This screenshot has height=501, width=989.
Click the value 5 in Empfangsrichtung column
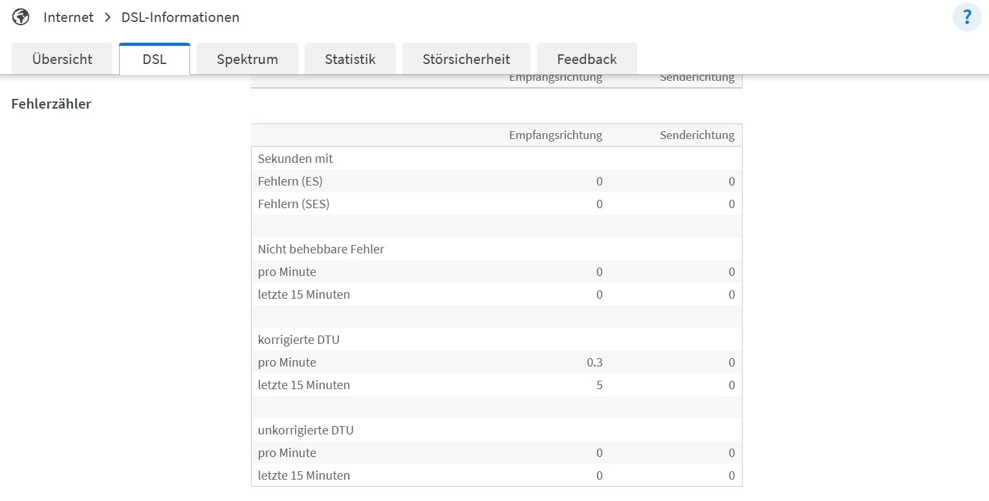point(599,385)
